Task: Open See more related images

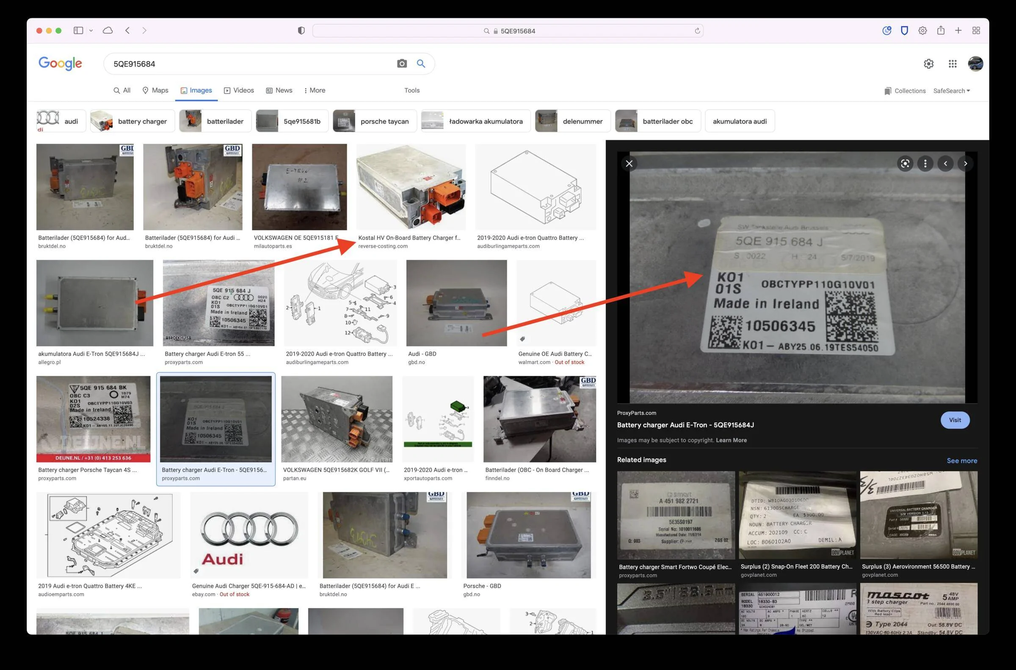Action: (x=962, y=461)
